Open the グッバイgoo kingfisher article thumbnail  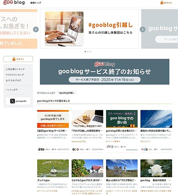(x=53, y=168)
